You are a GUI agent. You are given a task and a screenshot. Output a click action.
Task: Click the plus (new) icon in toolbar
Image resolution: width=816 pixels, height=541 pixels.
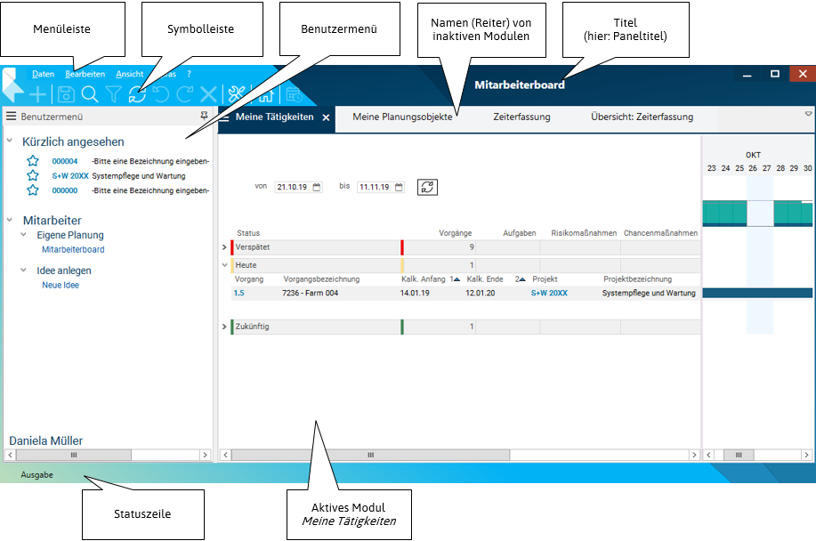pyautogui.click(x=39, y=94)
